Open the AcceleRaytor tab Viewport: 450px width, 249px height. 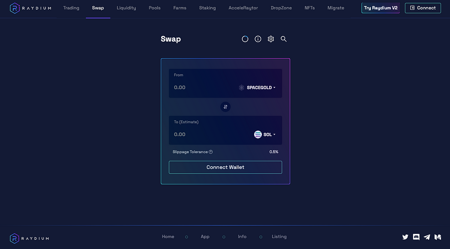(243, 8)
